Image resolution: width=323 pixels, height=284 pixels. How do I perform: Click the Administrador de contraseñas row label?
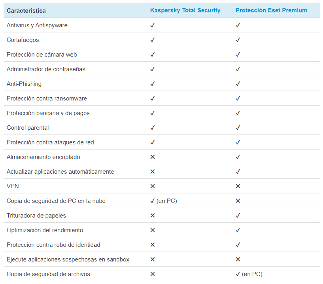46,69
